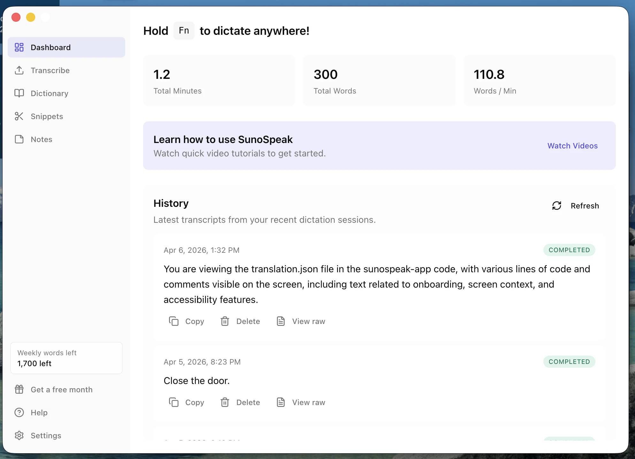View raw text of Apr 6 transcript

[301, 321]
